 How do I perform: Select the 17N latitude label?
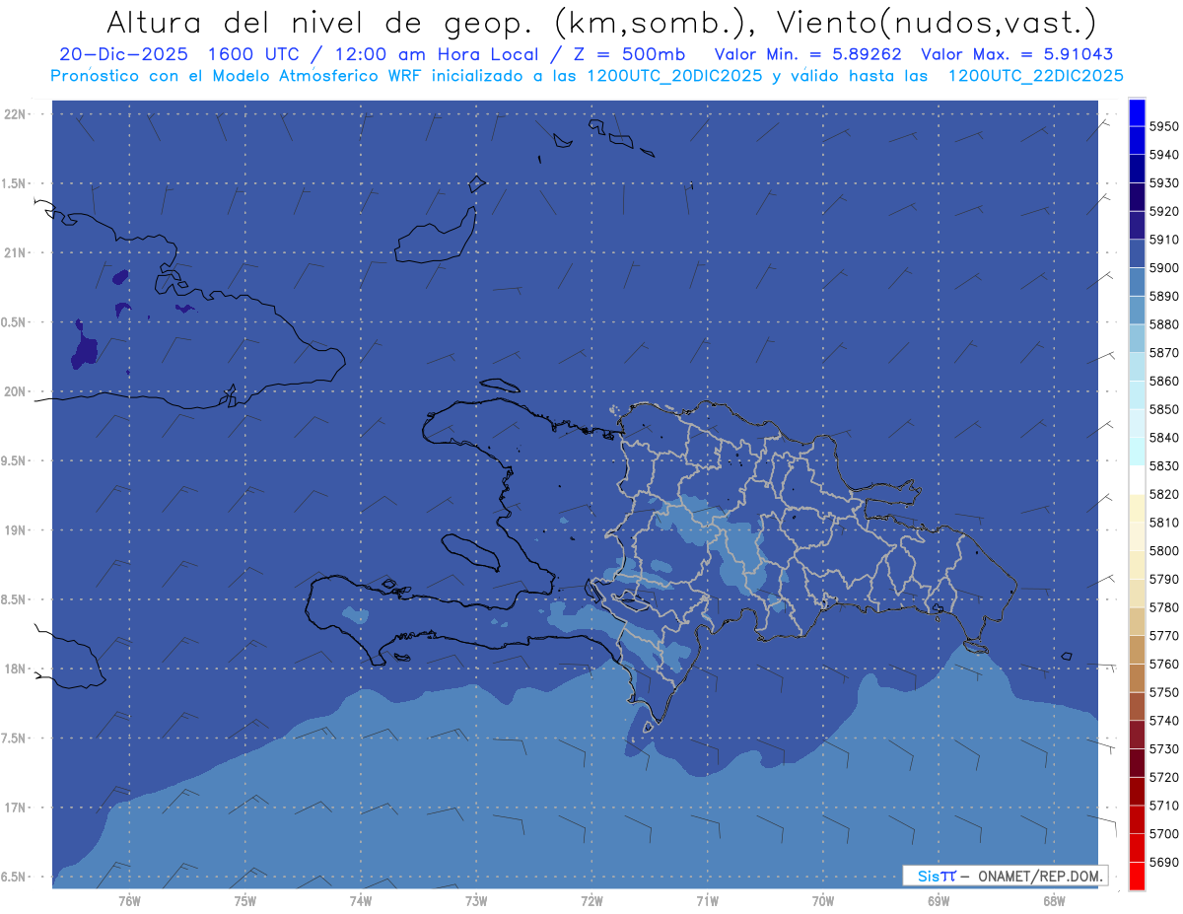coord(15,808)
